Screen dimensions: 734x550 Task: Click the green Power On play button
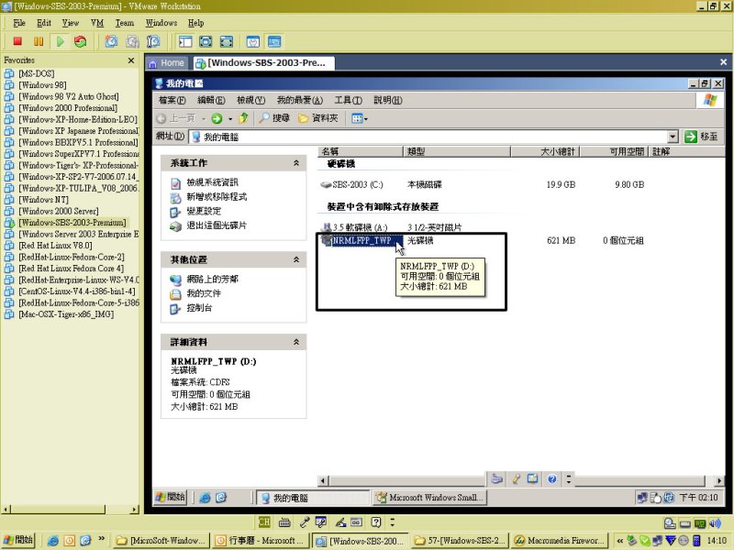pos(60,41)
